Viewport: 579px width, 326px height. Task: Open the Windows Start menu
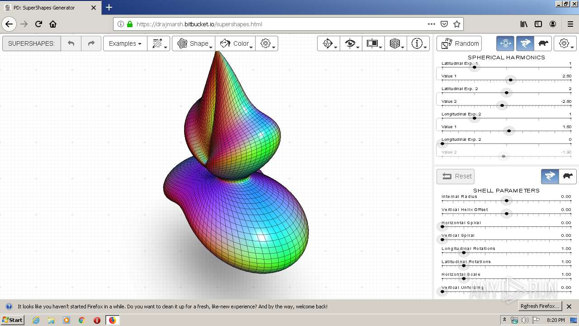[x=13, y=320]
